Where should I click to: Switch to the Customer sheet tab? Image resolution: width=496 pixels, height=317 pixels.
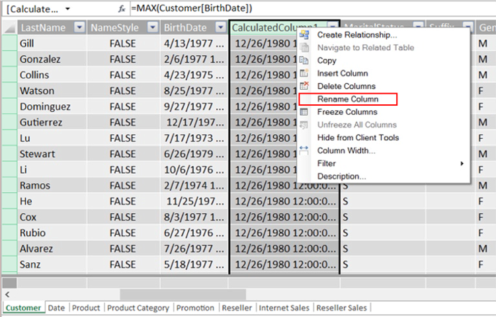click(x=23, y=308)
